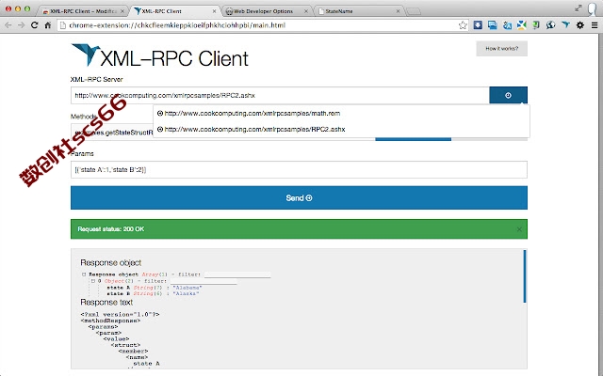Switch to the Web Developer Options tab
The width and height of the screenshot is (603, 376).
point(268,11)
